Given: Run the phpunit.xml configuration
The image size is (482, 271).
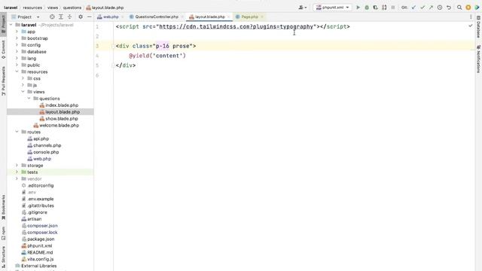Looking at the screenshot, I should pyautogui.click(x=358, y=8).
